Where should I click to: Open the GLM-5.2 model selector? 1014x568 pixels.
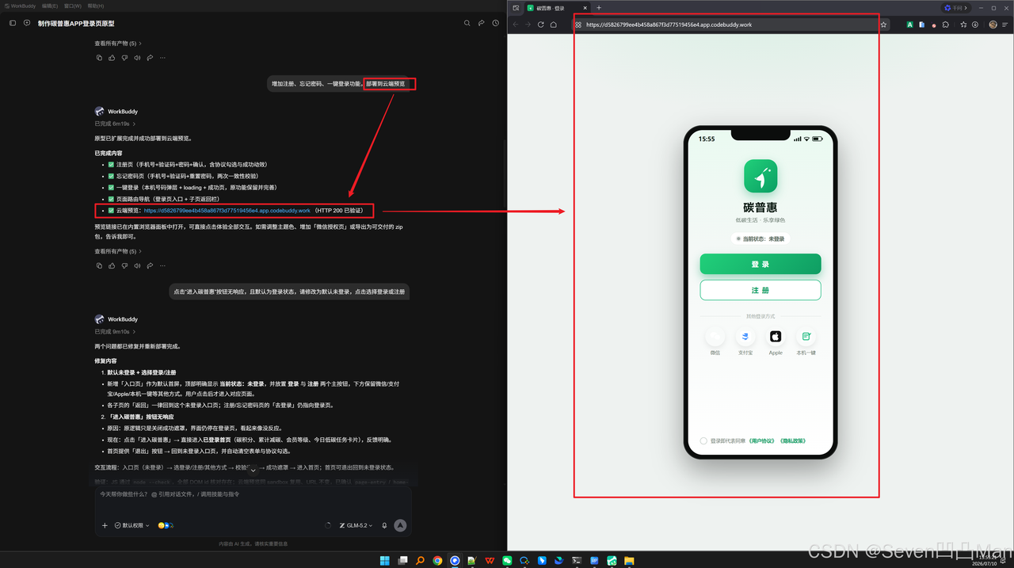(x=356, y=525)
